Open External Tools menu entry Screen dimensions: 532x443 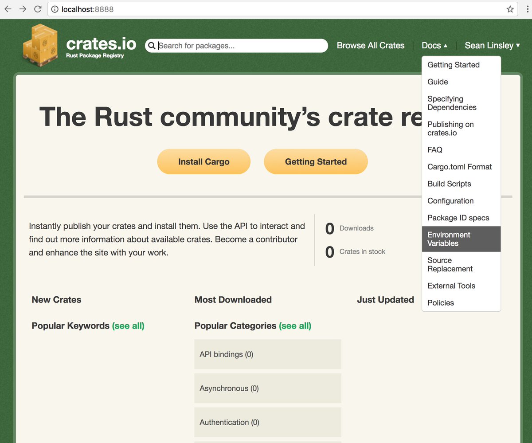pos(461,286)
